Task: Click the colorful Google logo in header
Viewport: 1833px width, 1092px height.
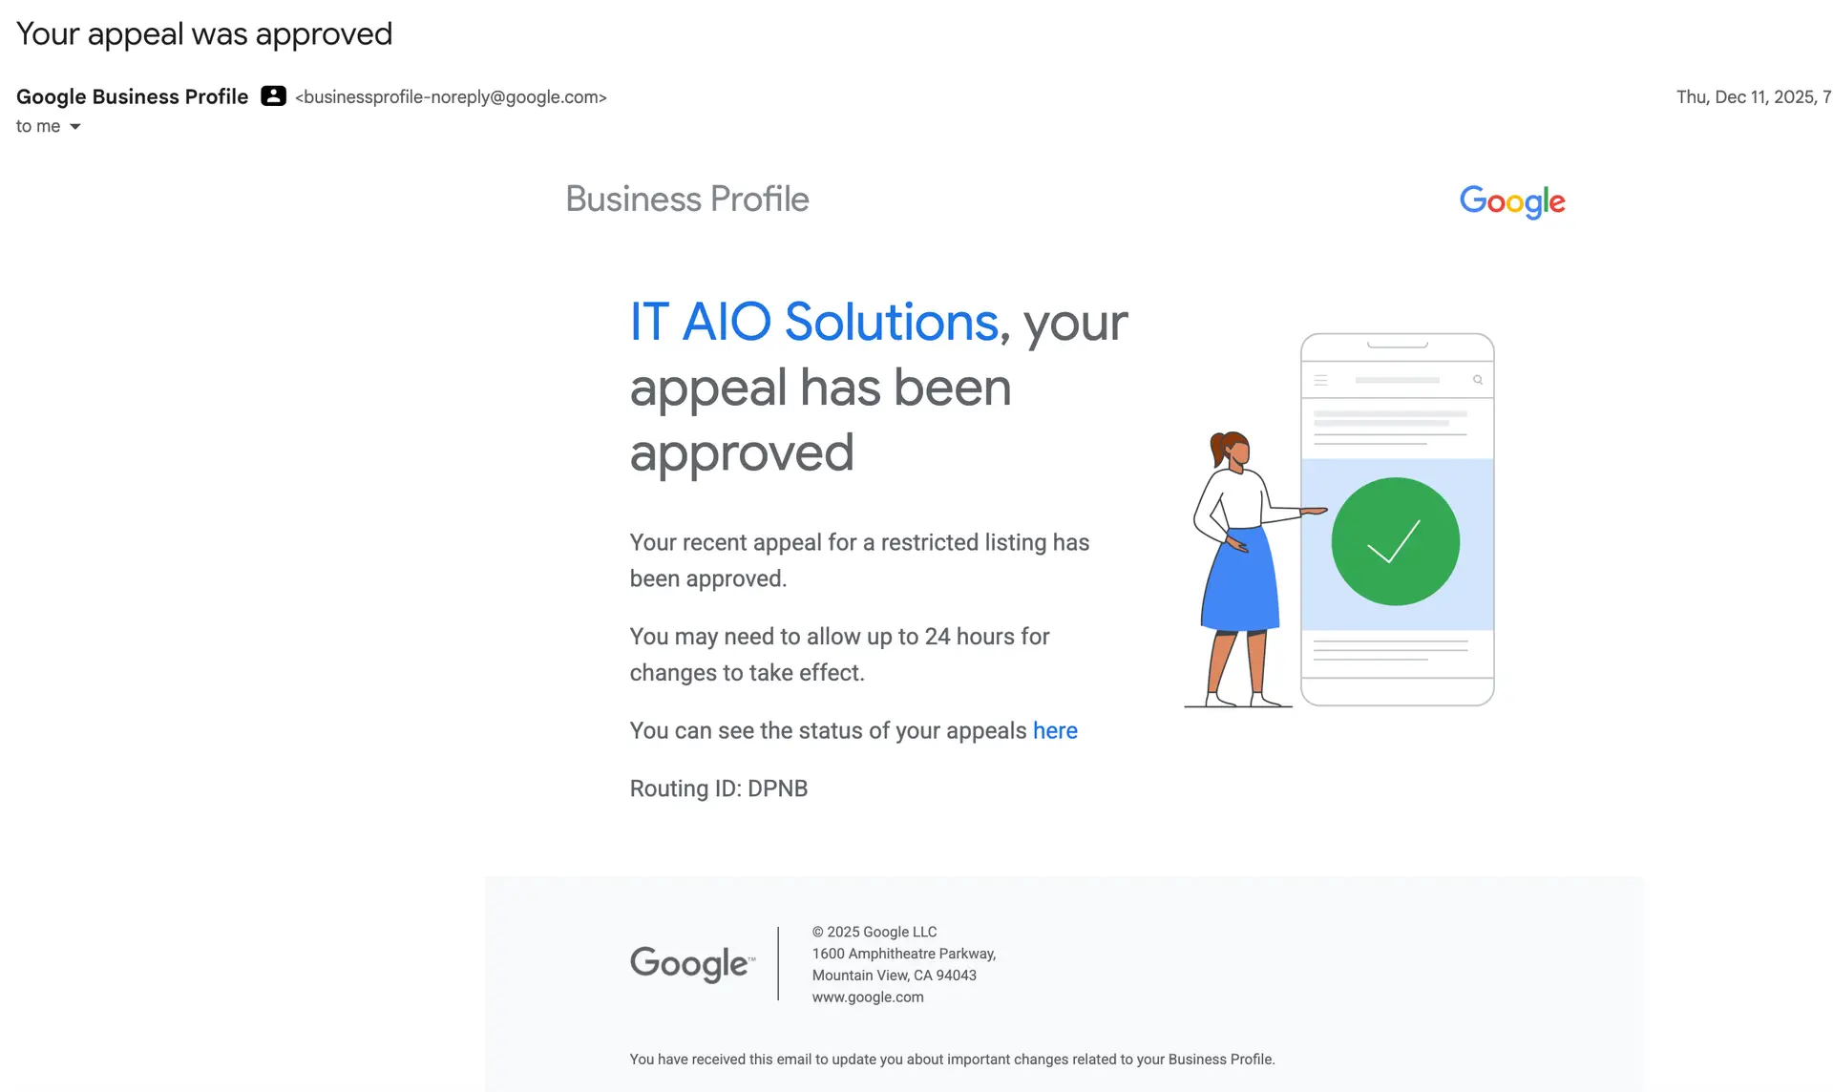Action: click(x=1512, y=201)
